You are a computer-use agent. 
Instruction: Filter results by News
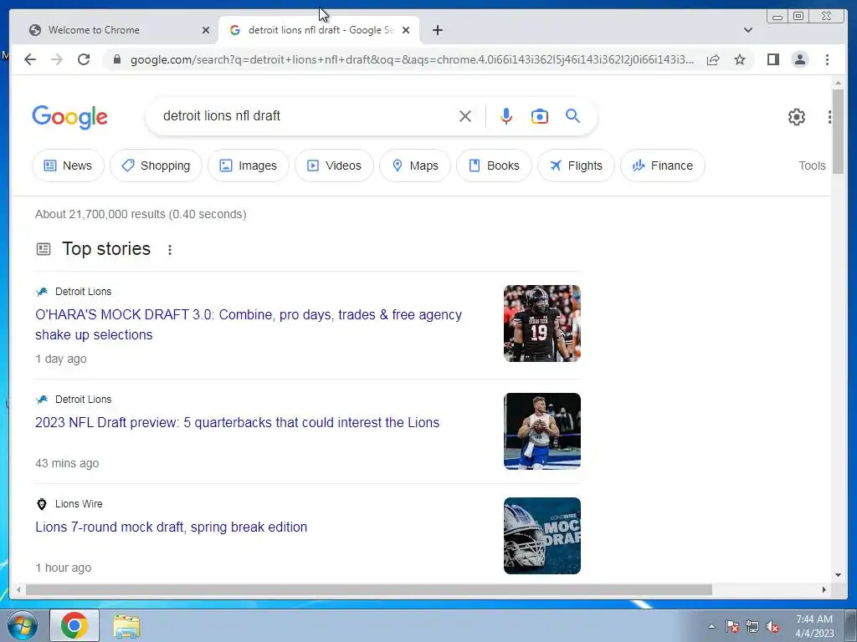(x=68, y=166)
